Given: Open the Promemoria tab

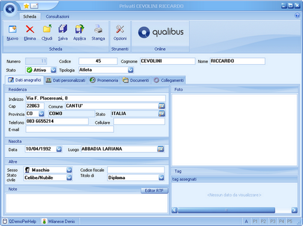Looking at the screenshot, I should point(104,81).
